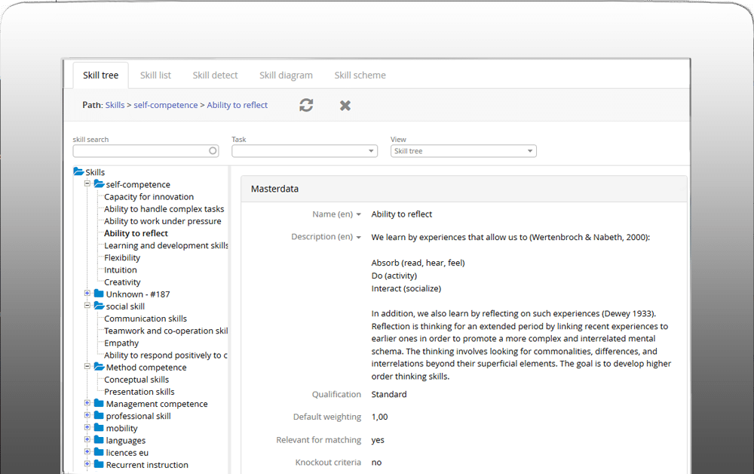Click the Qualification value Standard
754x474 pixels.
coord(389,394)
